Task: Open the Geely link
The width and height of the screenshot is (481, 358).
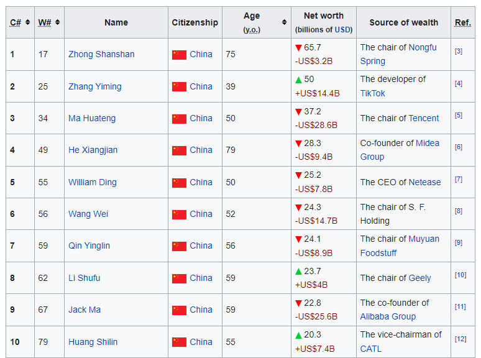Action: [419, 278]
